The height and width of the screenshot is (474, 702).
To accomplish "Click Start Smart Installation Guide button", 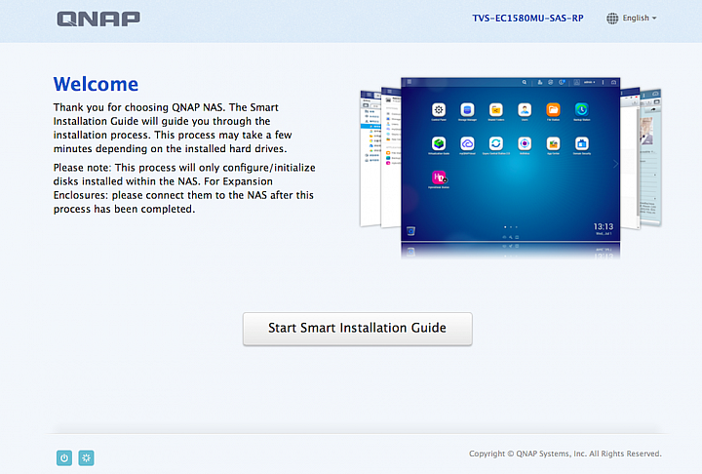I will coord(357,329).
